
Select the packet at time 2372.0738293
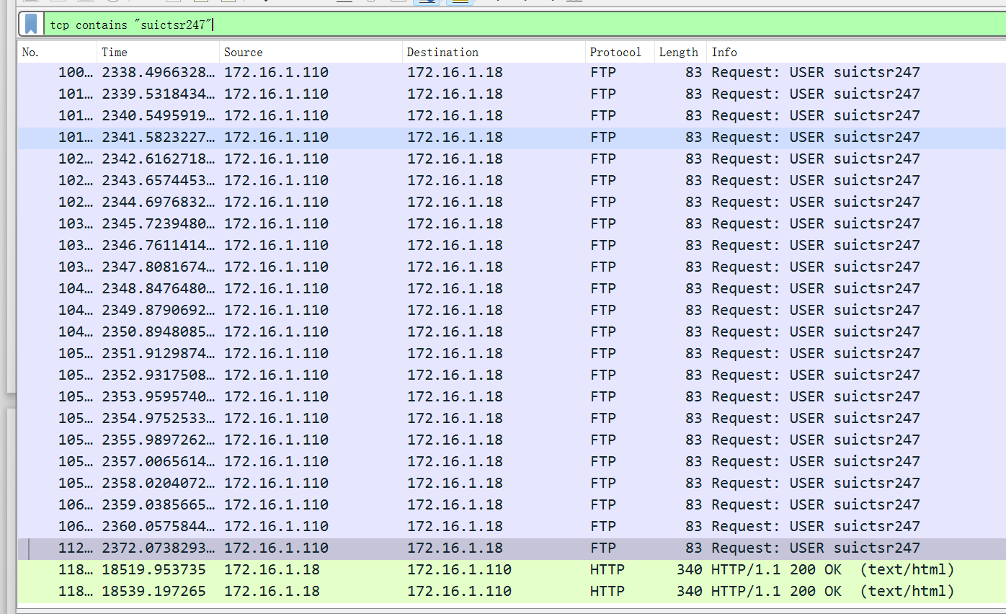tap(512, 548)
